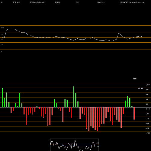
Task: Click the tallest green MR bar
Action: (74, 97)
